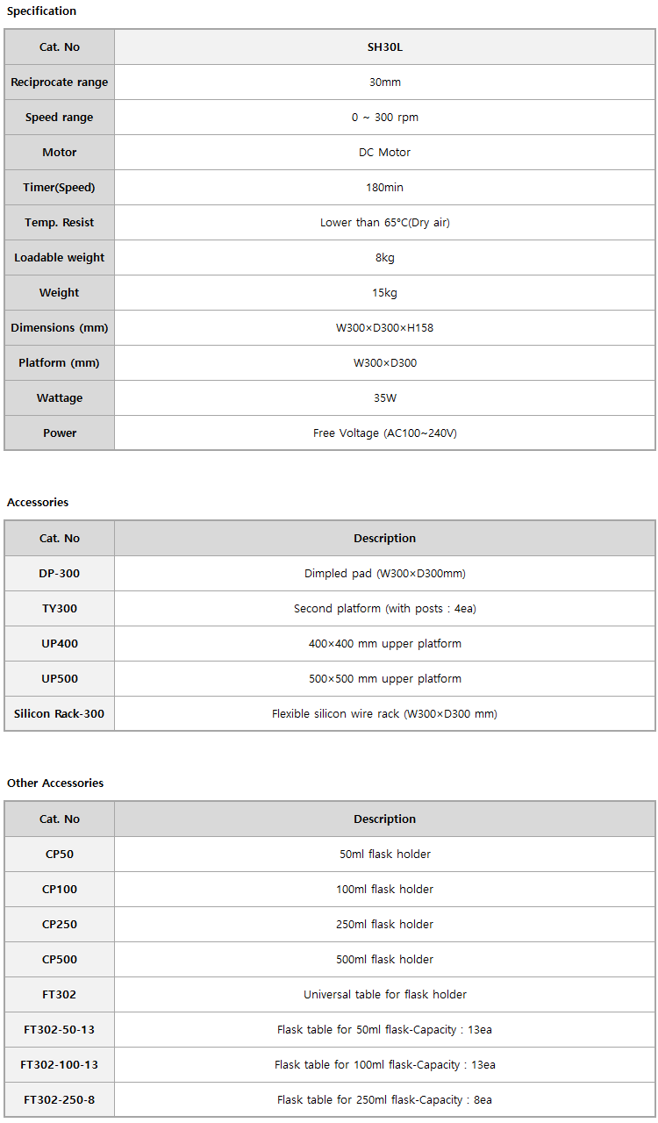This screenshot has width=658, height=1123.
Task: Select the SH30L catalog number cell
Action: click(384, 47)
